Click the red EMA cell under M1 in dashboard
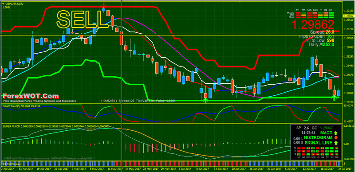Screen dimensions: 355x172 point(298,17)
